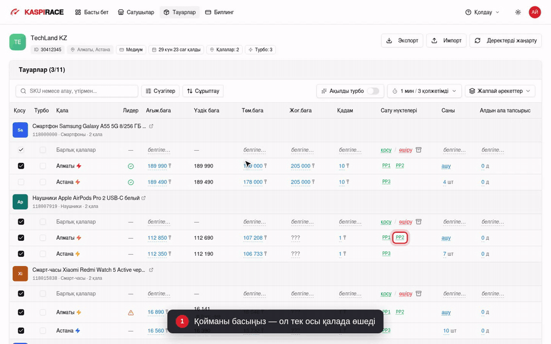Click the SKU search input field
Image resolution: width=551 pixels, height=344 pixels.
click(x=76, y=91)
